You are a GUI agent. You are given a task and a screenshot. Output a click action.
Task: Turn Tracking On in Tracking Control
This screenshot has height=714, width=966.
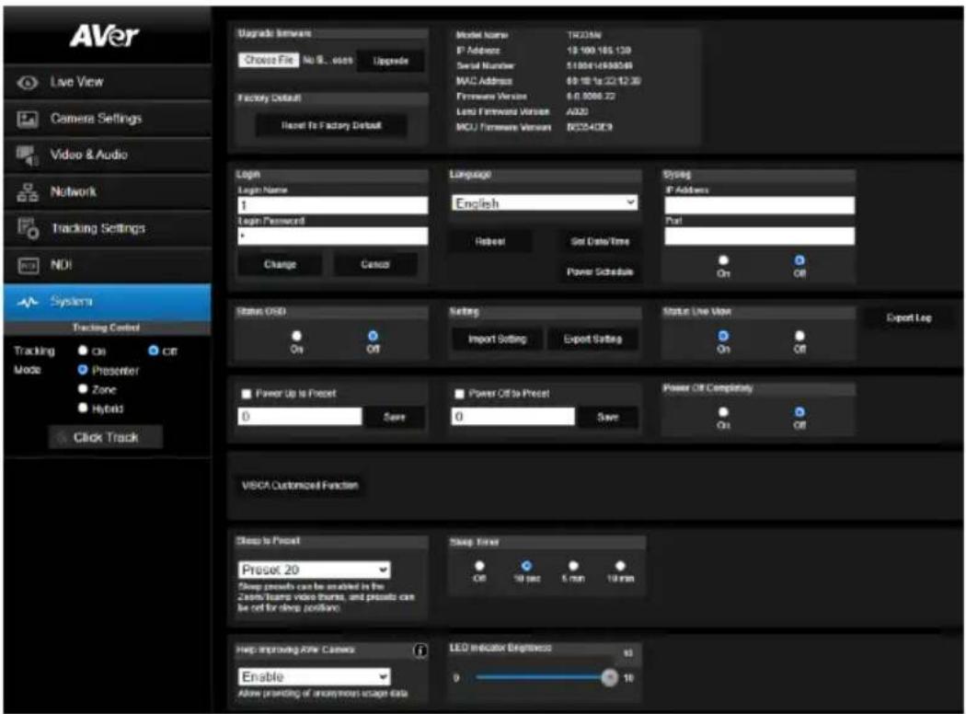pos(83,351)
